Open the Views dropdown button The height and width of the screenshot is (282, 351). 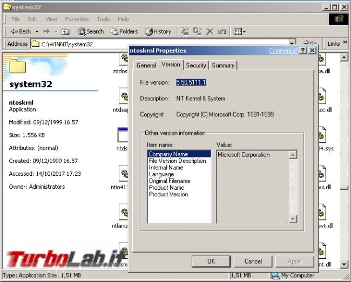coord(239,31)
